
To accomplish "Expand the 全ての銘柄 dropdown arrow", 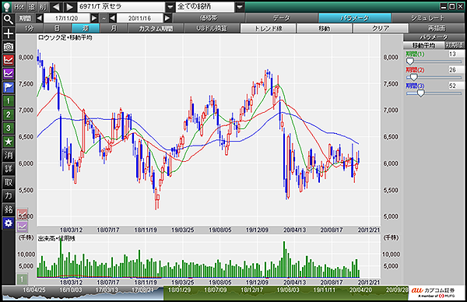I will [240, 6].
